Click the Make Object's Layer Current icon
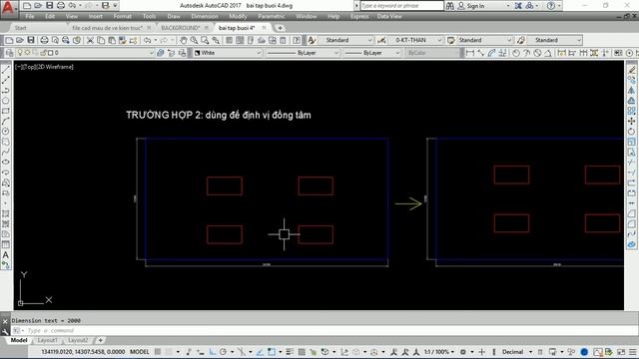 pos(160,53)
